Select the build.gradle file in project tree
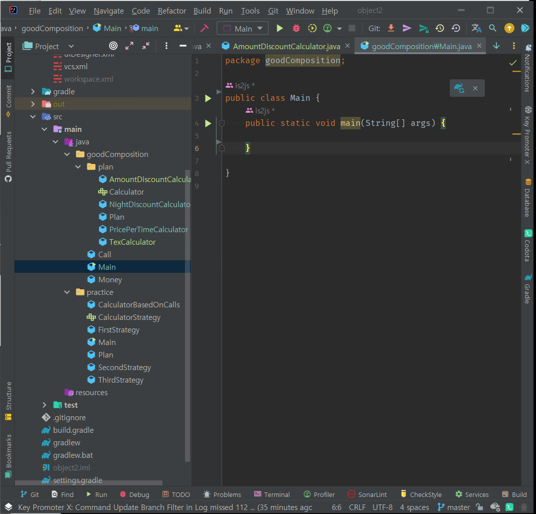Image resolution: width=536 pixels, height=514 pixels. (73, 430)
